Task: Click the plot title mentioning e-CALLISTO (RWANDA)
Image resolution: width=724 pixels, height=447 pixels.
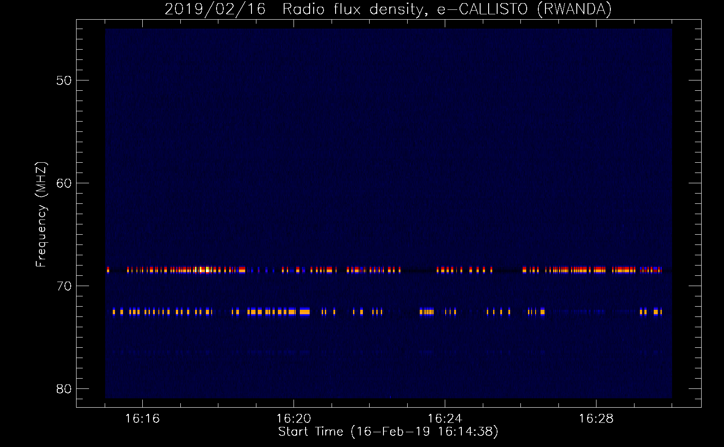Action: tap(388, 9)
